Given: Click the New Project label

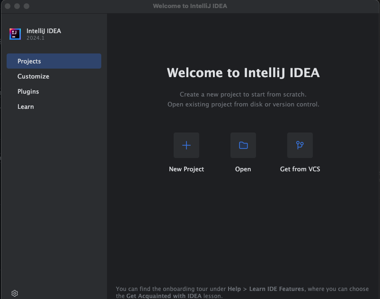Looking at the screenshot, I should (x=186, y=169).
